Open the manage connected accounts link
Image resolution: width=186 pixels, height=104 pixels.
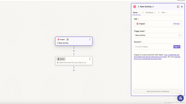(157, 58)
